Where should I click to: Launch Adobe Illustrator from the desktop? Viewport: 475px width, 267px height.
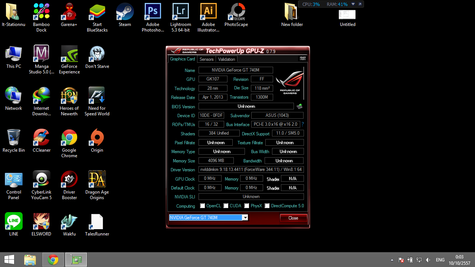tap(209, 18)
